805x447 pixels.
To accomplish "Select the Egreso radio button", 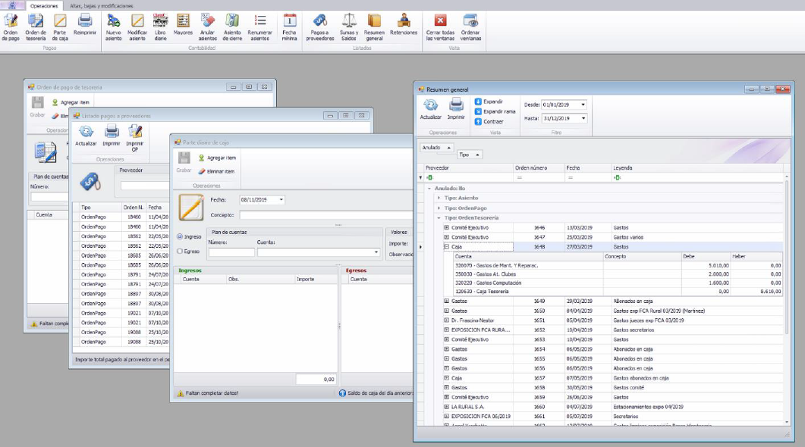I will (180, 251).
